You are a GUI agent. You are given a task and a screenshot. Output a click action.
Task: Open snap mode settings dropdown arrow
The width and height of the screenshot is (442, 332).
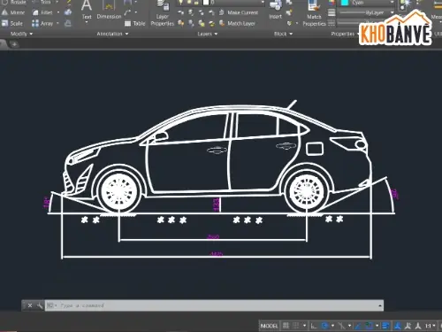pos(304,326)
